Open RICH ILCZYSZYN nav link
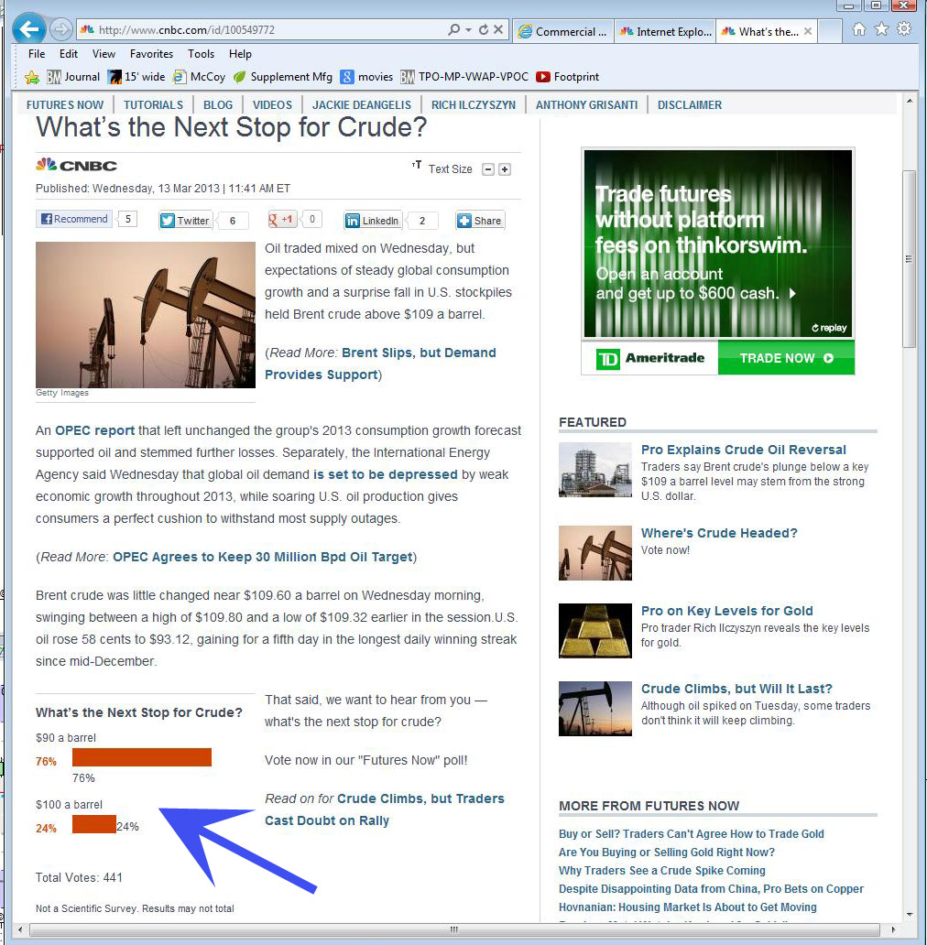Screen dimensions: 927x945 [474, 105]
